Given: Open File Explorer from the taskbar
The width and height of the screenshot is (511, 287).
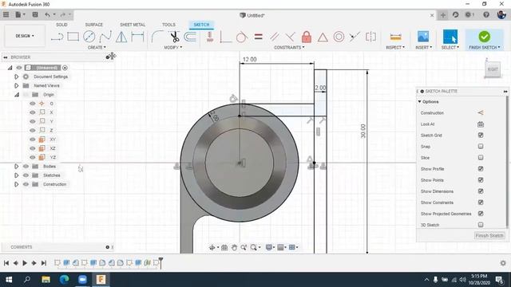Looking at the screenshot, I should [x=46, y=280].
